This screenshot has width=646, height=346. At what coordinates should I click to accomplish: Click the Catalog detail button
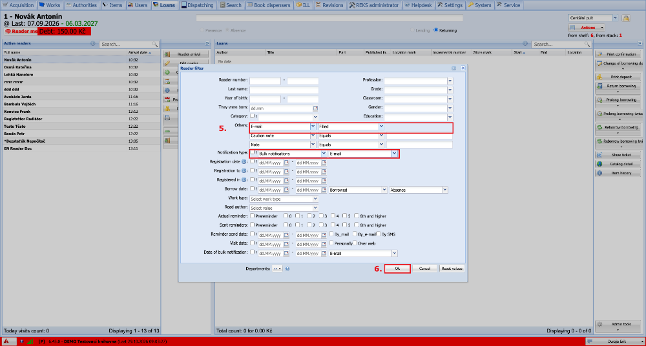[x=618, y=164]
